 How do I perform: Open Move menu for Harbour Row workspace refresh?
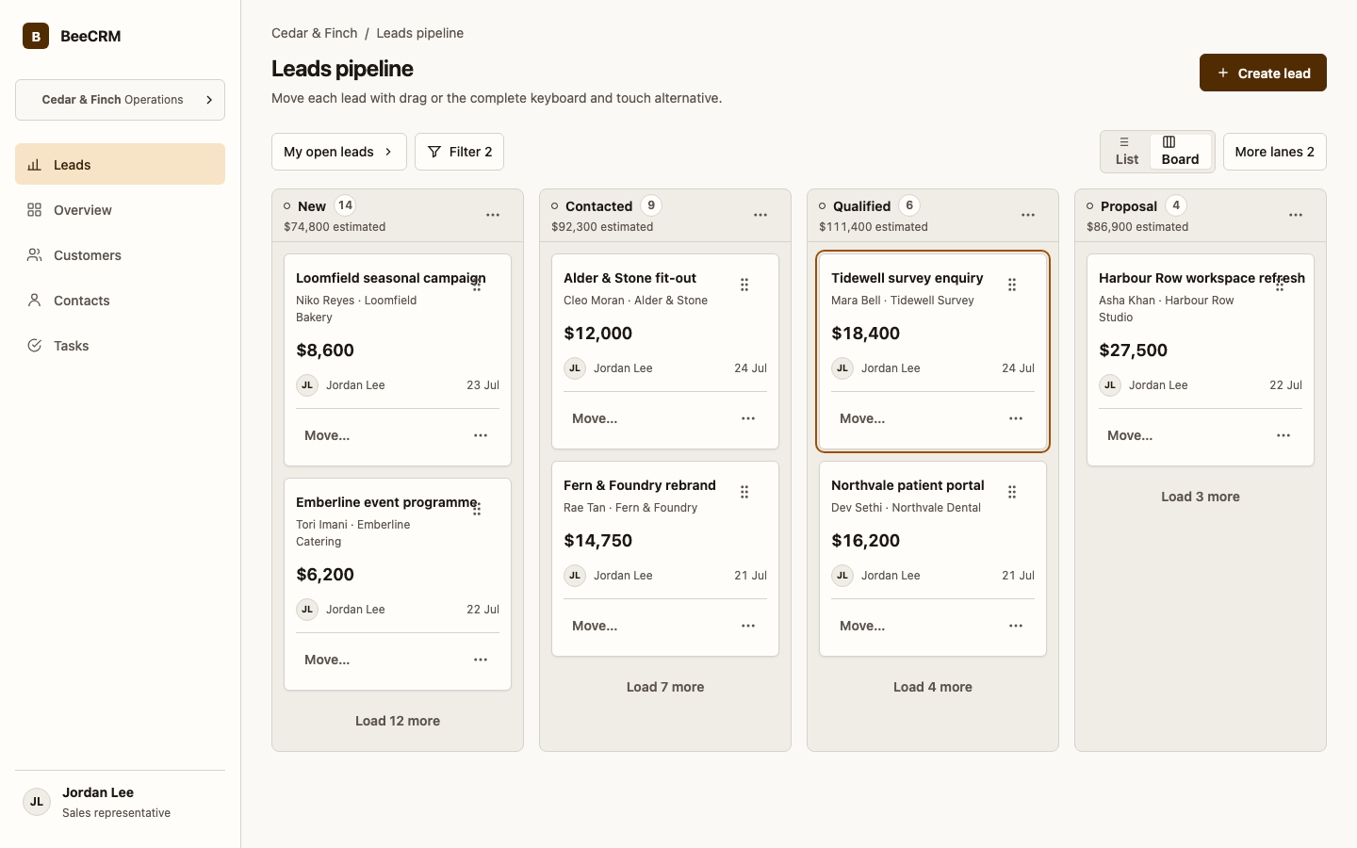(1130, 435)
